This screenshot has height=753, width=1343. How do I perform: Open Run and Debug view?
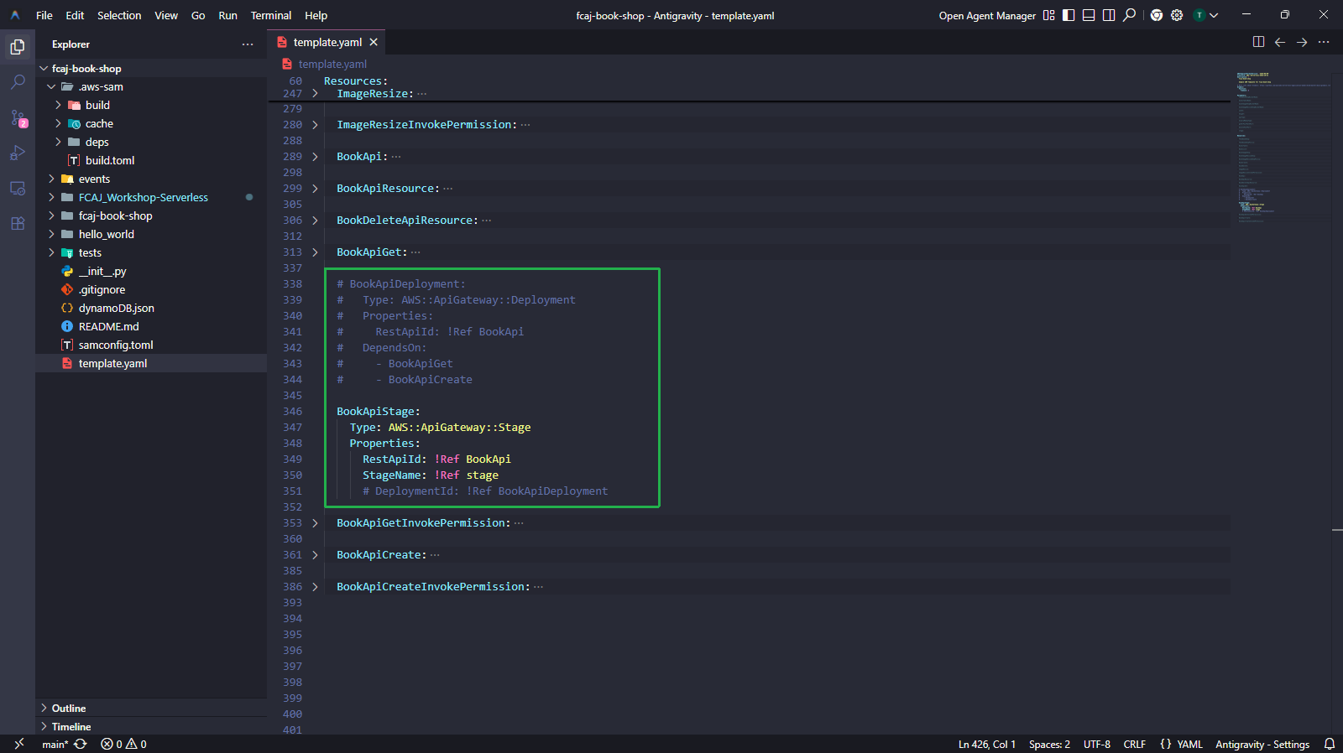tap(18, 153)
